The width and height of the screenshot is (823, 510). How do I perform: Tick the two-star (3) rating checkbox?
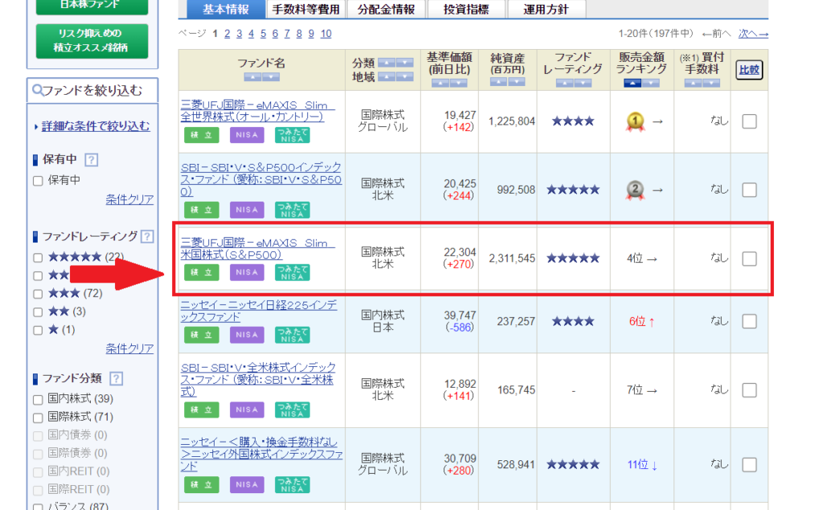coord(38,312)
